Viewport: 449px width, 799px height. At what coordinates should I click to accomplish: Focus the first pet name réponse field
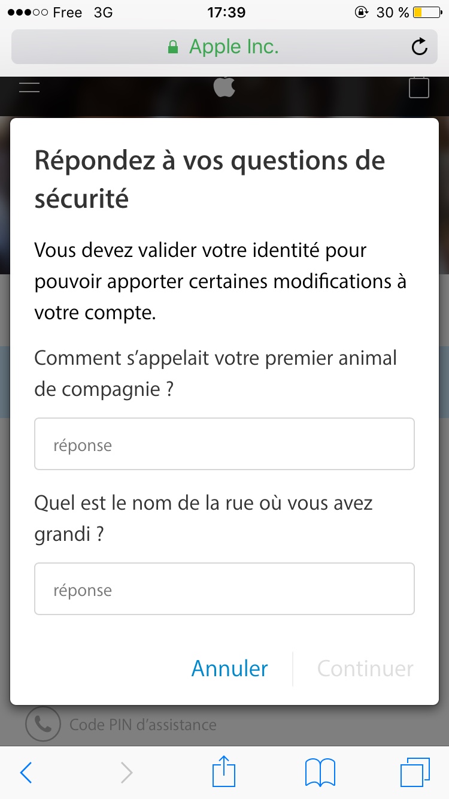[224, 444]
